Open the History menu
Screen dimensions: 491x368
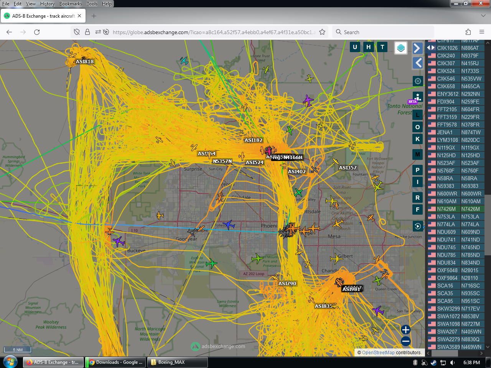[48, 4]
